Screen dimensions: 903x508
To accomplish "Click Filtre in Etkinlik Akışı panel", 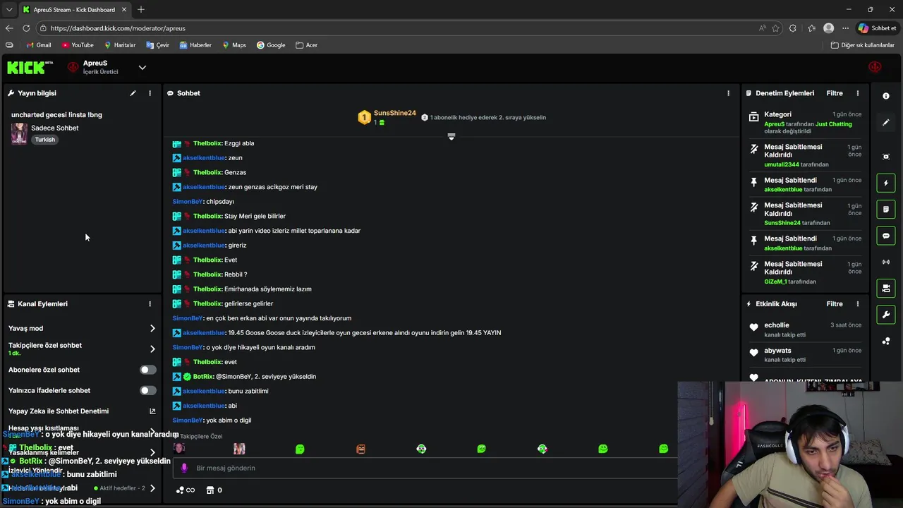I will pyautogui.click(x=835, y=304).
